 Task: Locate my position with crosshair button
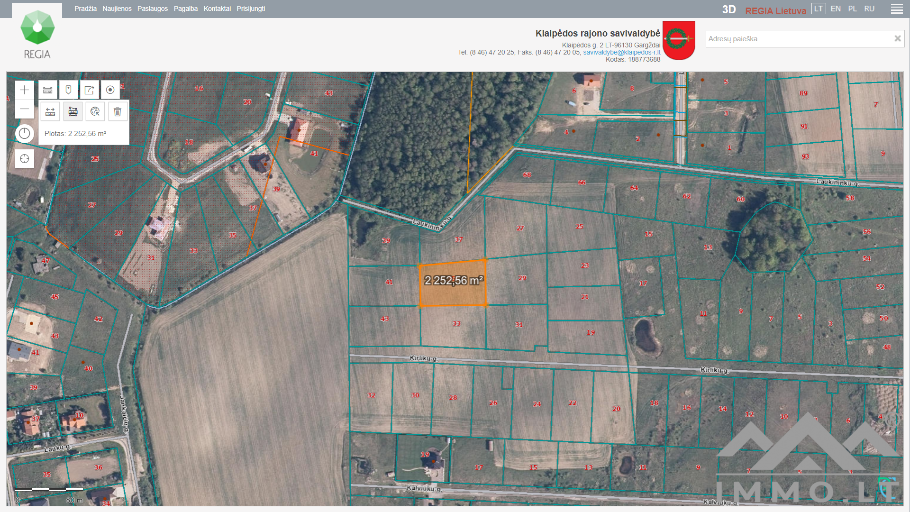(25, 159)
